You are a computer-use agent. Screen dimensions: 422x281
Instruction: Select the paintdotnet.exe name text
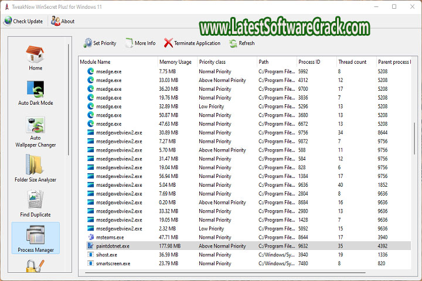(113, 246)
